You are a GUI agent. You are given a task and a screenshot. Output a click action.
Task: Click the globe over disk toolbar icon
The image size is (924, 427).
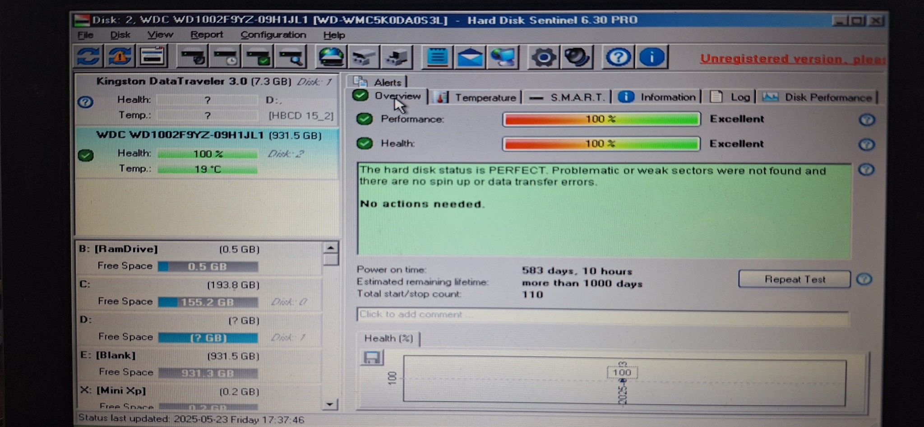click(331, 57)
